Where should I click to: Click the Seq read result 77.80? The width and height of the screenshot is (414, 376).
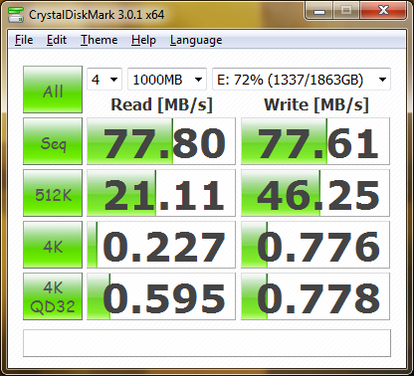click(161, 141)
